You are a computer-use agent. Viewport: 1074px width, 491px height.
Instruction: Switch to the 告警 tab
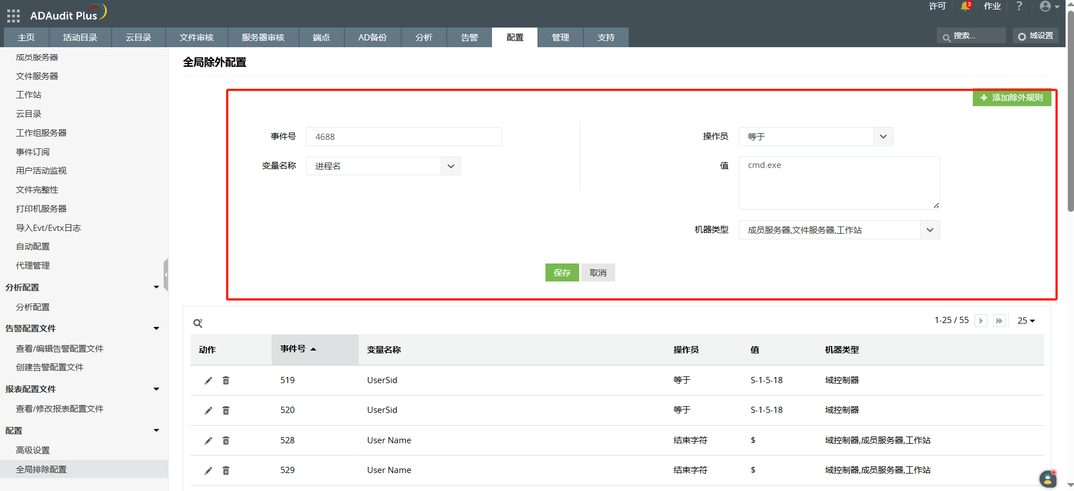click(469, 37)
